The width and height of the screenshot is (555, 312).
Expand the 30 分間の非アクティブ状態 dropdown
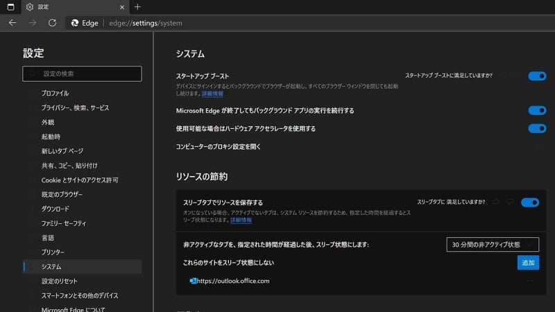point(493,244)
